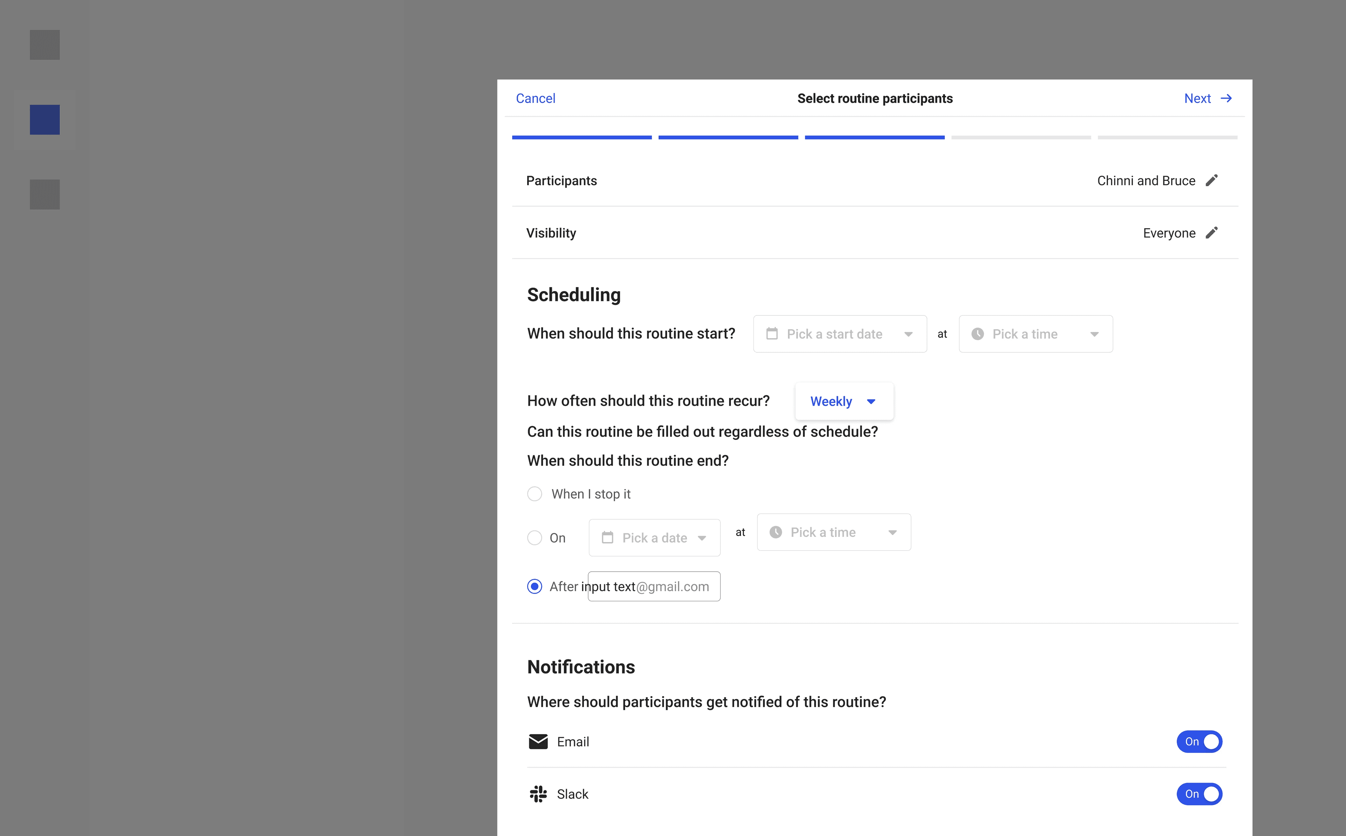Click the 'After' input text field
The height and width of the screenshot is (836, 1346).
click(x=654, y=586)
